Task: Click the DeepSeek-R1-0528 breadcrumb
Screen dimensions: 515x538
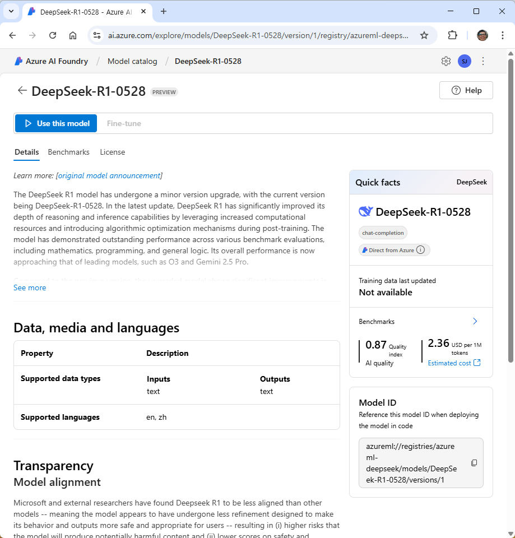Action: pyautogui.click(x=208, y=61)
